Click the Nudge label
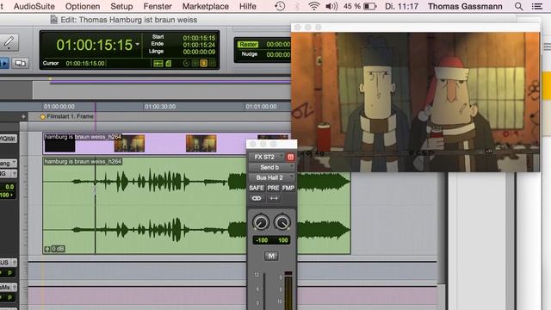 pos(250,54)
